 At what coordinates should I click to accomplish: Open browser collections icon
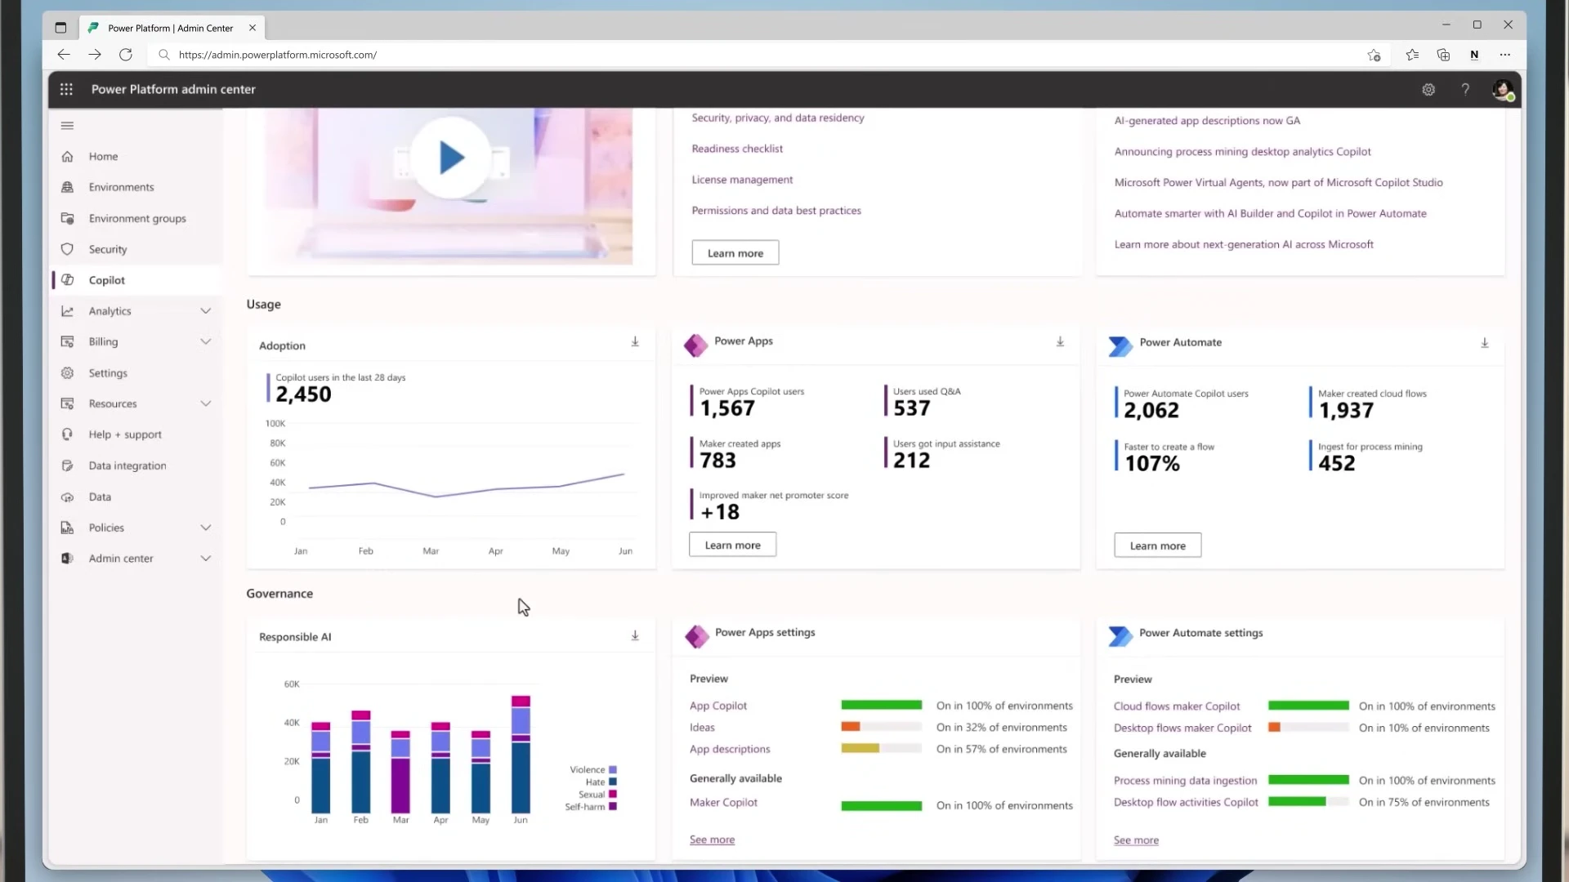[1443, 55]
